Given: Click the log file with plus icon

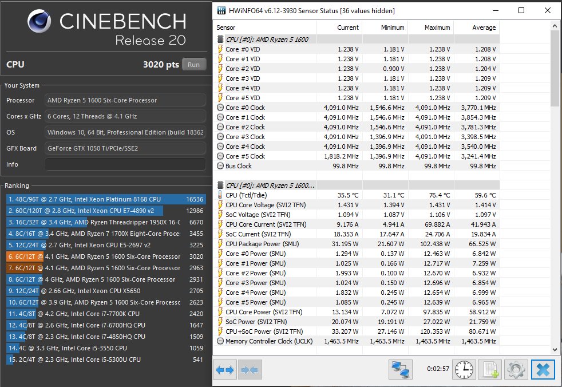Looking at the screenshot, I should click(x=490, y=369).
